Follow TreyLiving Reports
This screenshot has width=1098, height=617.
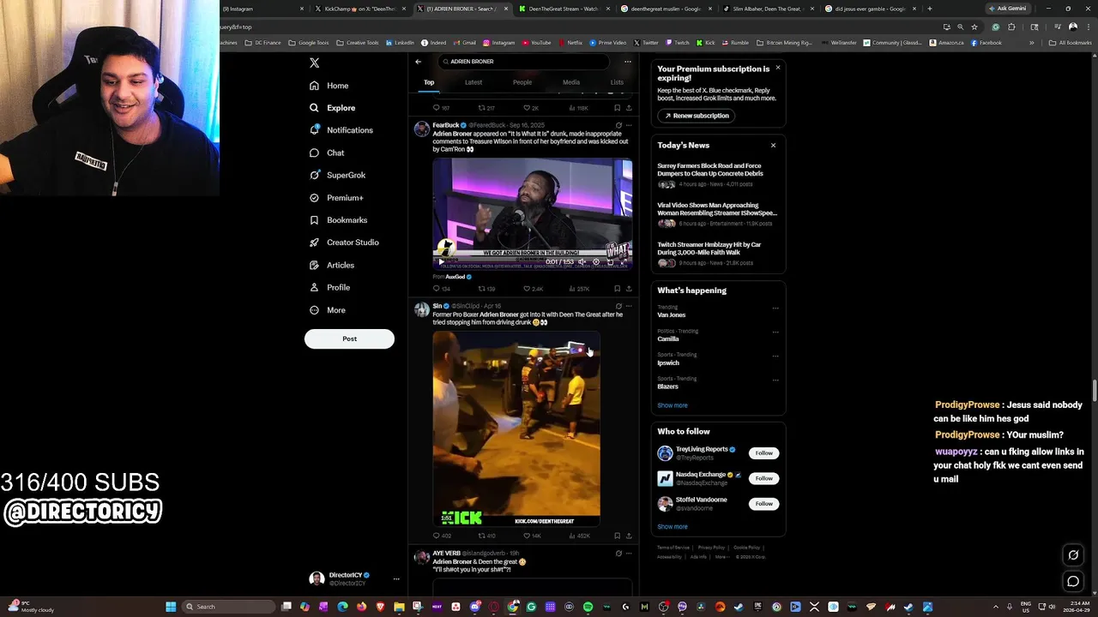763,453
